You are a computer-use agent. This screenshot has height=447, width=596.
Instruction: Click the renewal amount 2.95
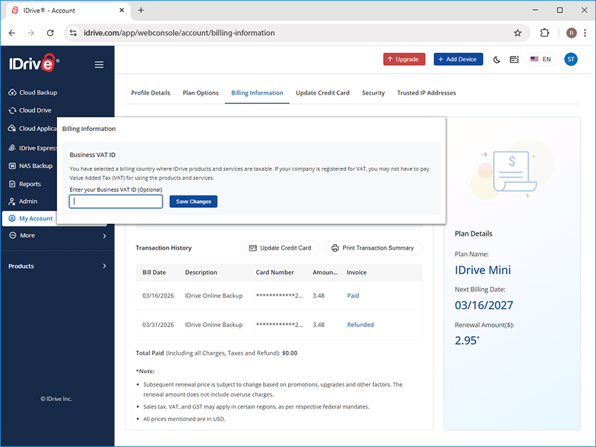467,340
